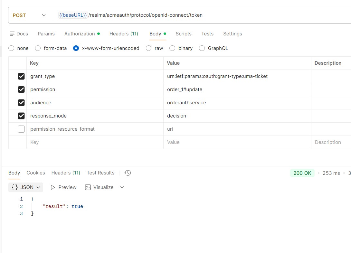This screenshot has width=351, height=253.
Task: Click the response Cookies tab
Action: point(36,173)
